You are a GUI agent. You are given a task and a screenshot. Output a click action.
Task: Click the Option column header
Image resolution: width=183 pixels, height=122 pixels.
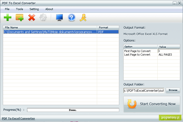click(140, 47)
